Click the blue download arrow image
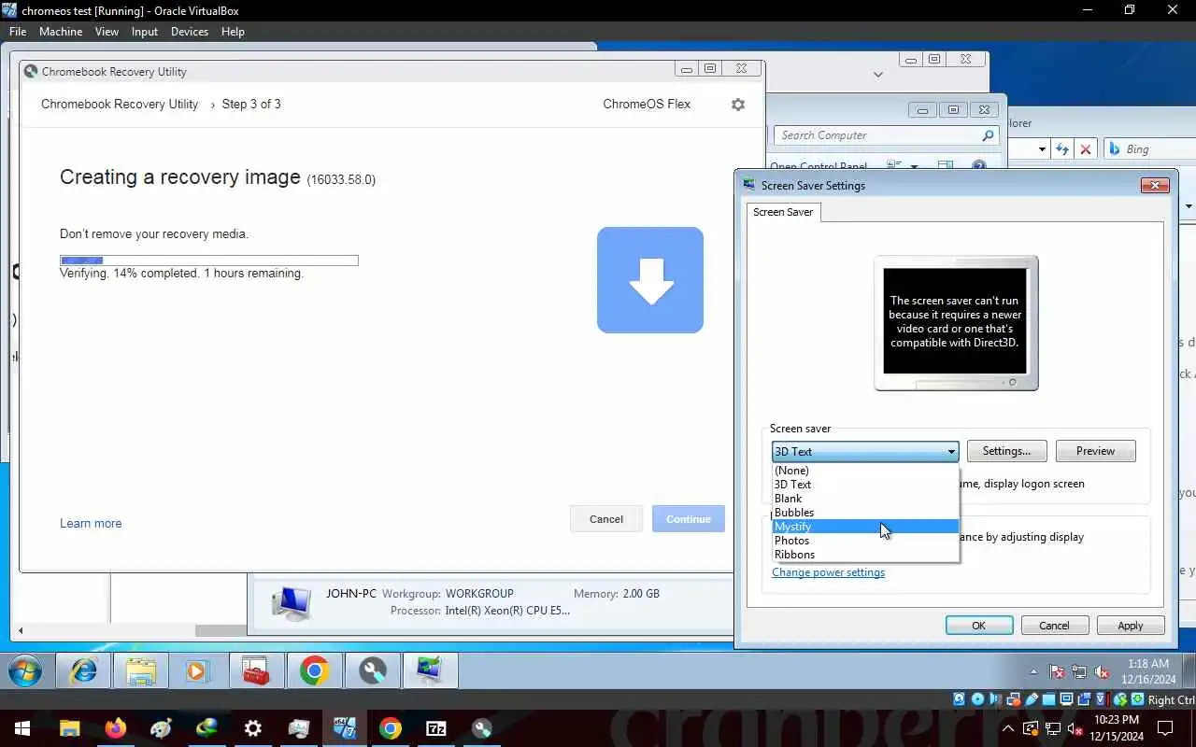Image resolution: width=1196 pixels, height=747 pixels. [x=650, y=280]
